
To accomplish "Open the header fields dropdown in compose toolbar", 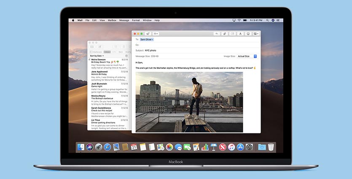I will 156,33.
